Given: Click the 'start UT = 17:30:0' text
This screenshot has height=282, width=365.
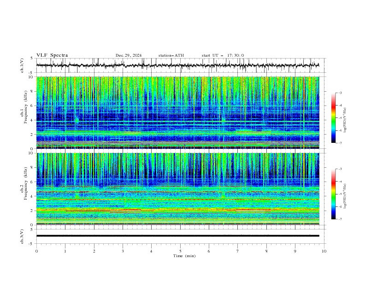Looking at the screenshot, I should tap(223, 55).
